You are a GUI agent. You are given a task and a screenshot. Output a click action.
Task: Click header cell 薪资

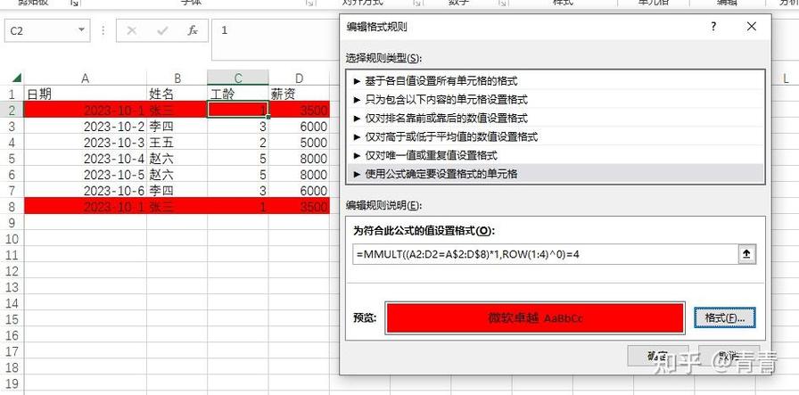click(x=299, y=94)
